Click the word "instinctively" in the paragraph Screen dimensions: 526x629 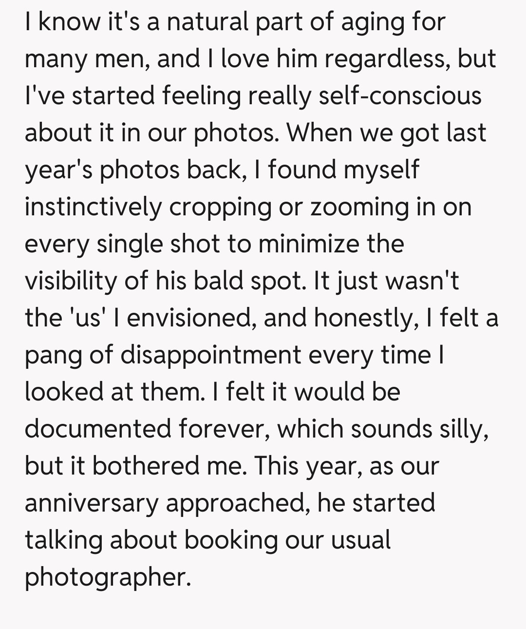point(93,207)
